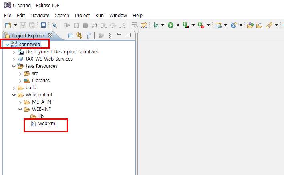
Task: Click the New wizard toolbar icon
Action: coord(8,25)
